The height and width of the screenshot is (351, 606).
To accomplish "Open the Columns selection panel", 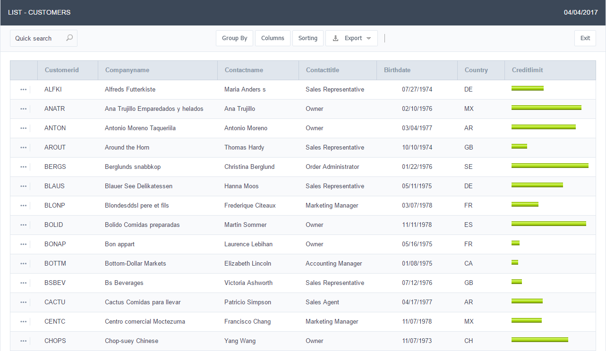I will coord(273,38).
